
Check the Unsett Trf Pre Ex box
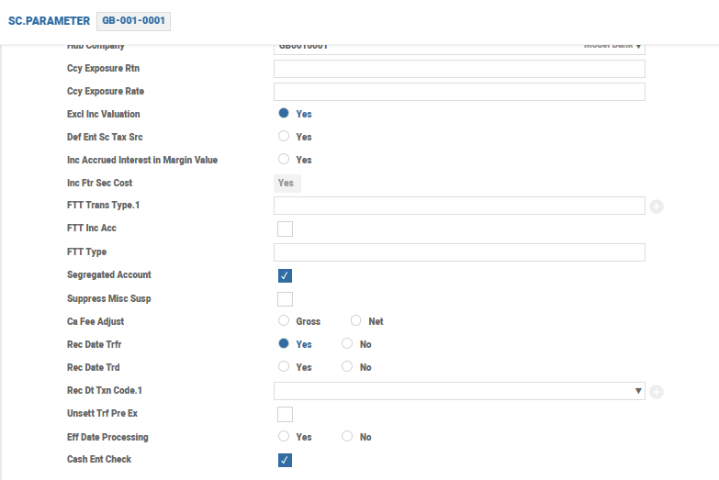click(x=285, y=414)
